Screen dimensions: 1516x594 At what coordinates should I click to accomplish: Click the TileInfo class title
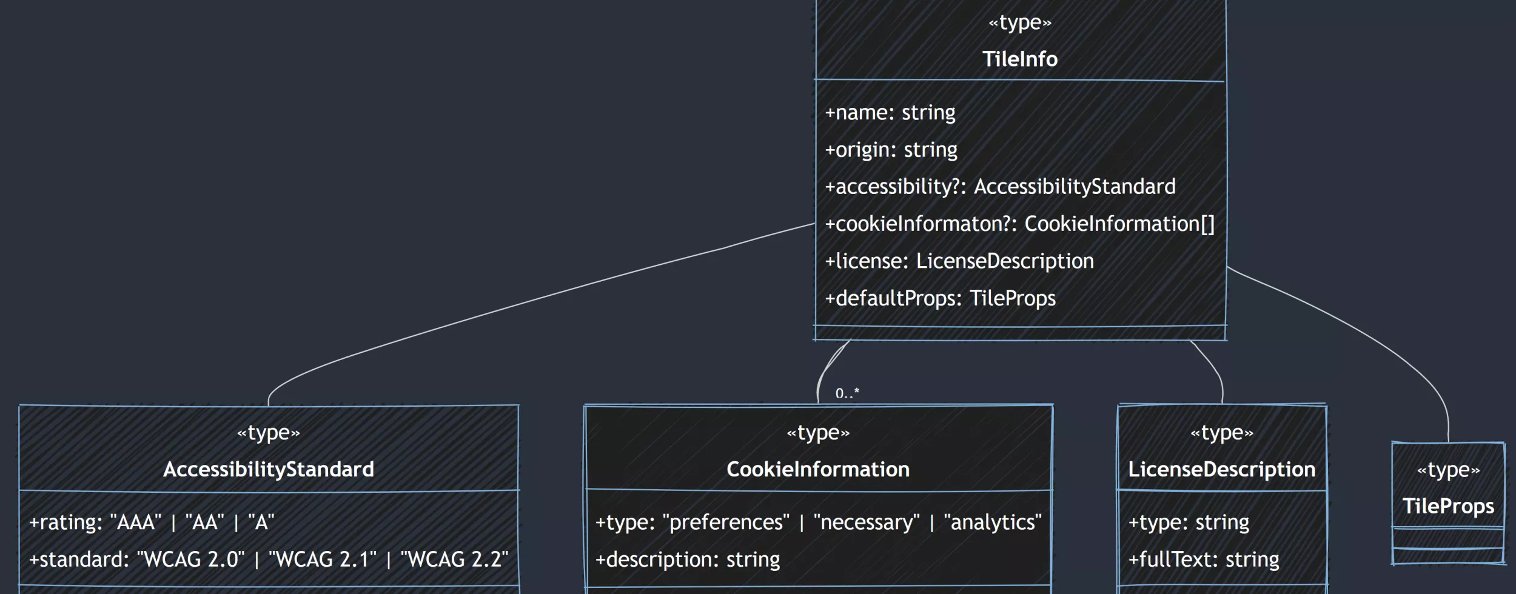point(1019,59)
